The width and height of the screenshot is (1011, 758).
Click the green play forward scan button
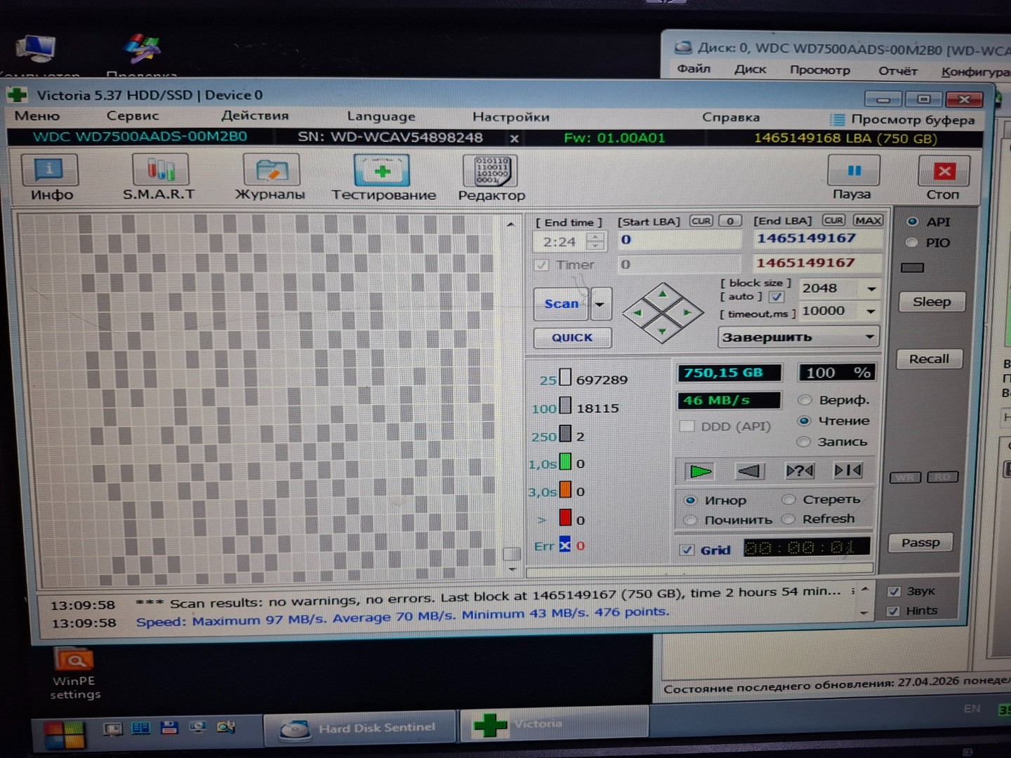(700, 471)
